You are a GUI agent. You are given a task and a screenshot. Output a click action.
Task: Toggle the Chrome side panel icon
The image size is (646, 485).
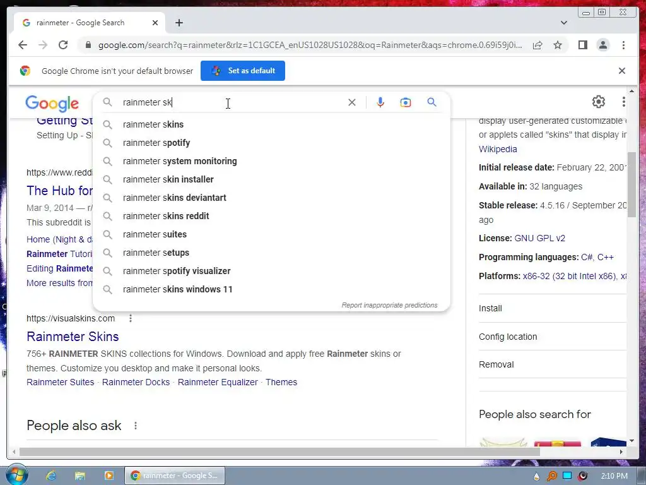pyautogui.click(x=582, y=45)
